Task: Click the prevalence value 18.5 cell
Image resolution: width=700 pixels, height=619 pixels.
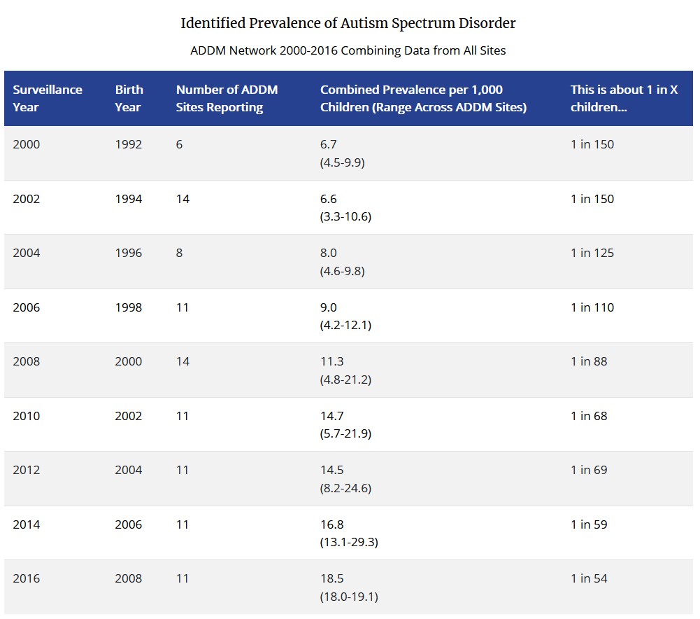Action: [x=331, y=578]
